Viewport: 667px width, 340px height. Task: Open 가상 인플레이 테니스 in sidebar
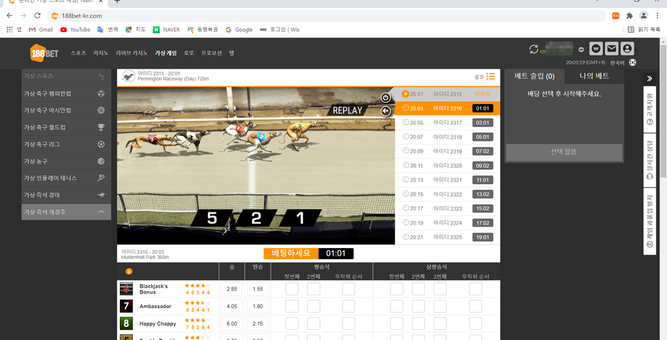[x=66, y=178]
